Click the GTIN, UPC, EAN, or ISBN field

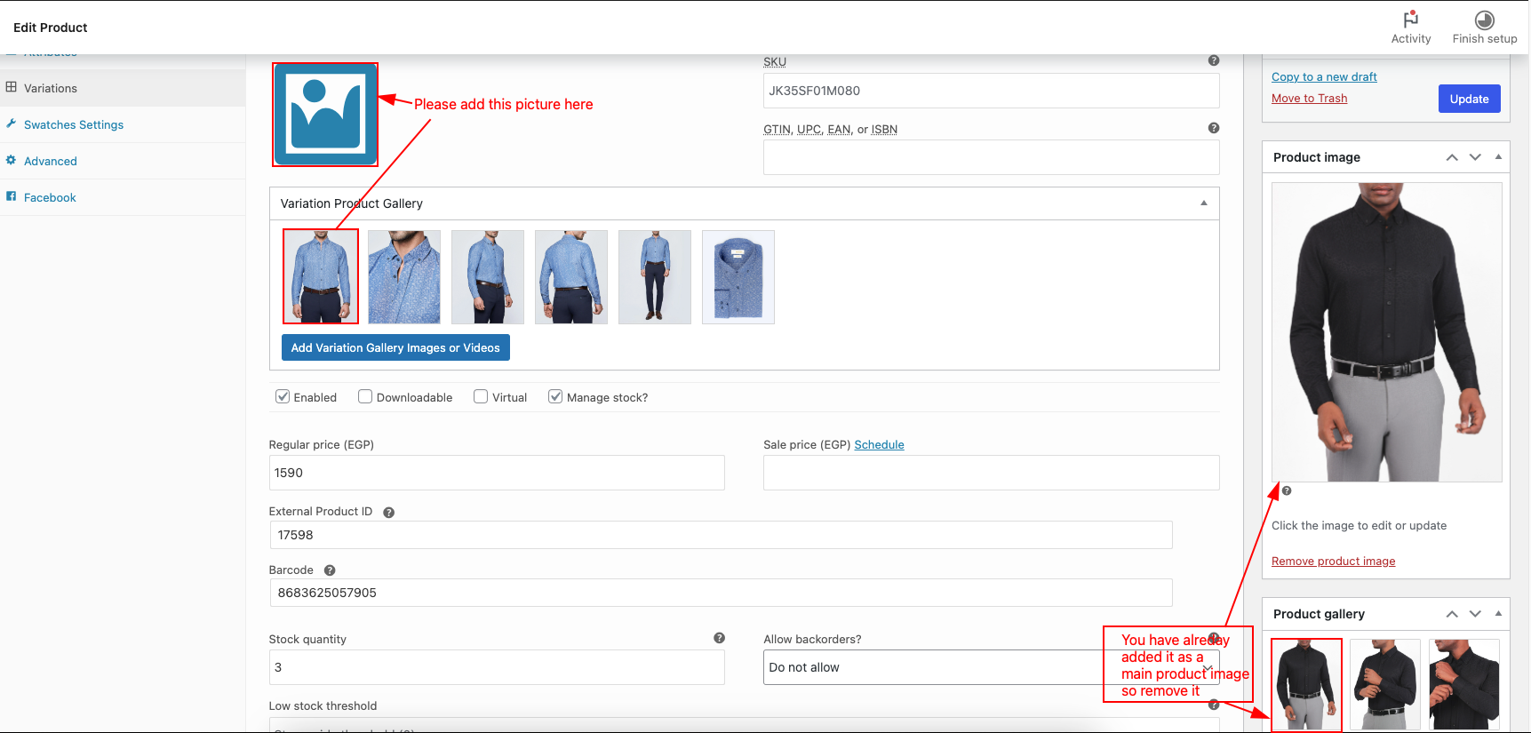[991, 157]
